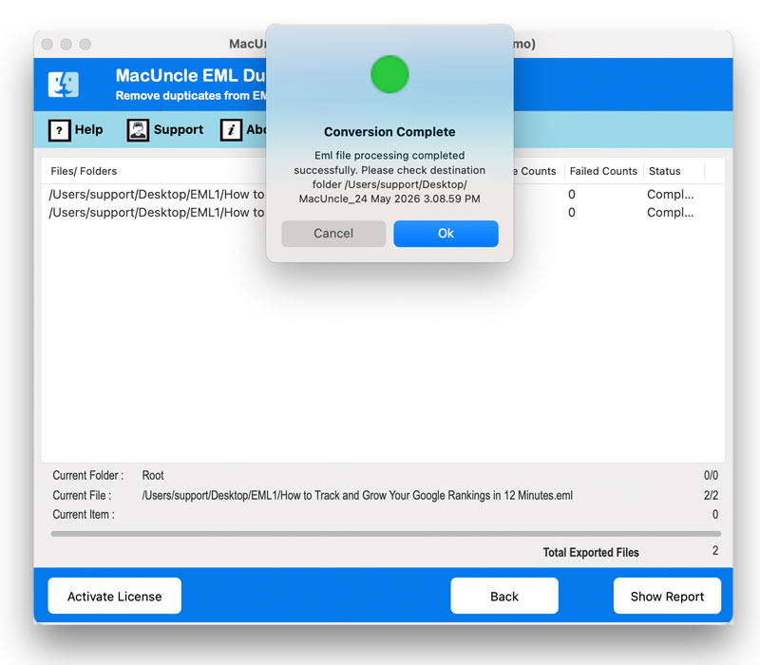Click the Current Item label
Viewport: 760px width, 665px height.
(x=84, y=515)
